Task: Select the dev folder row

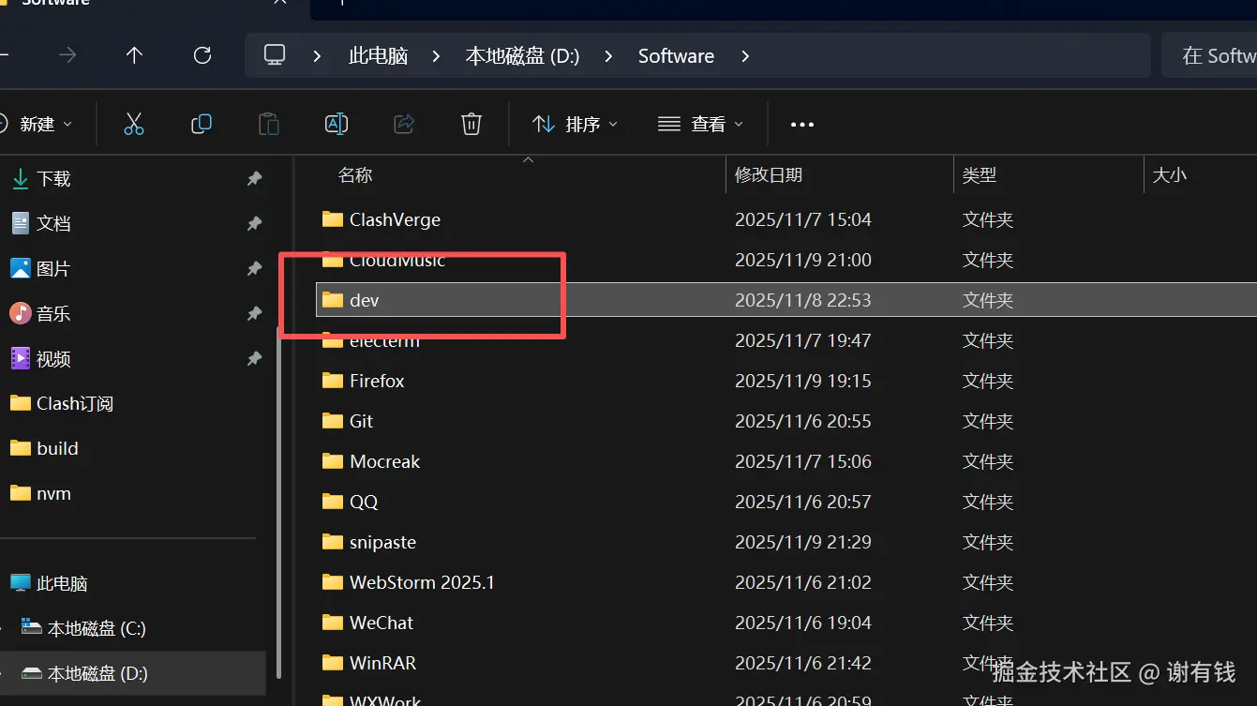Action: (x=786, y=300)
